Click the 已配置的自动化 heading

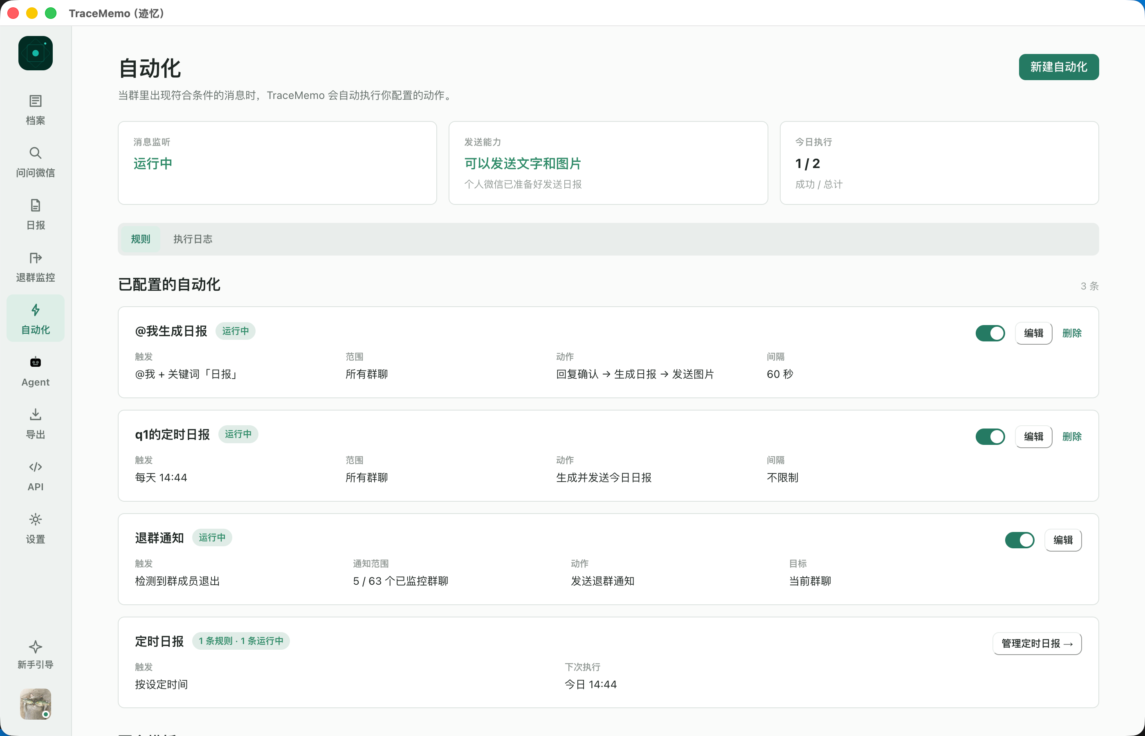point(169,284)
